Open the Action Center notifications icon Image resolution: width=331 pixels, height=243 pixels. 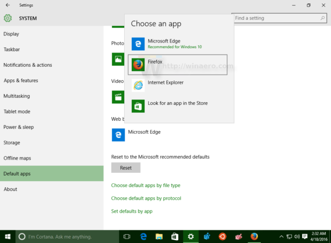pos(305,237)
